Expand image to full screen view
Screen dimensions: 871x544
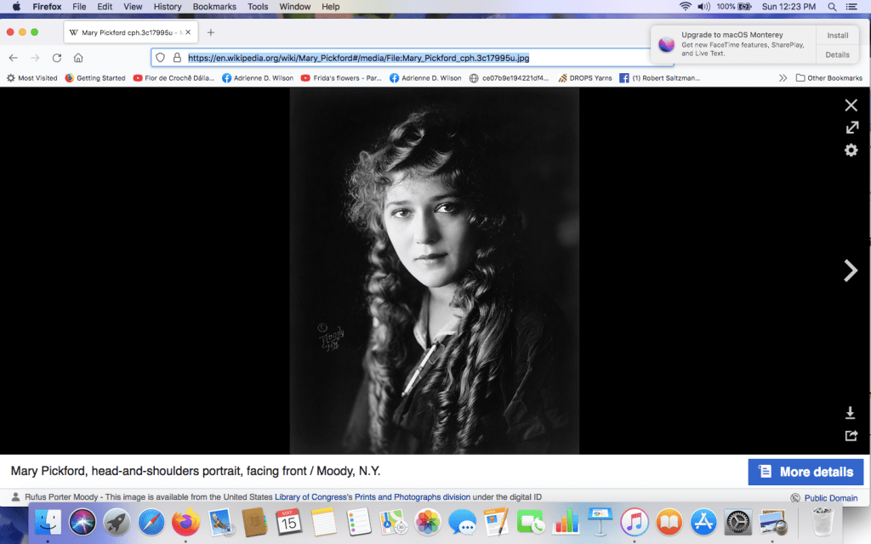coord(851,127)
